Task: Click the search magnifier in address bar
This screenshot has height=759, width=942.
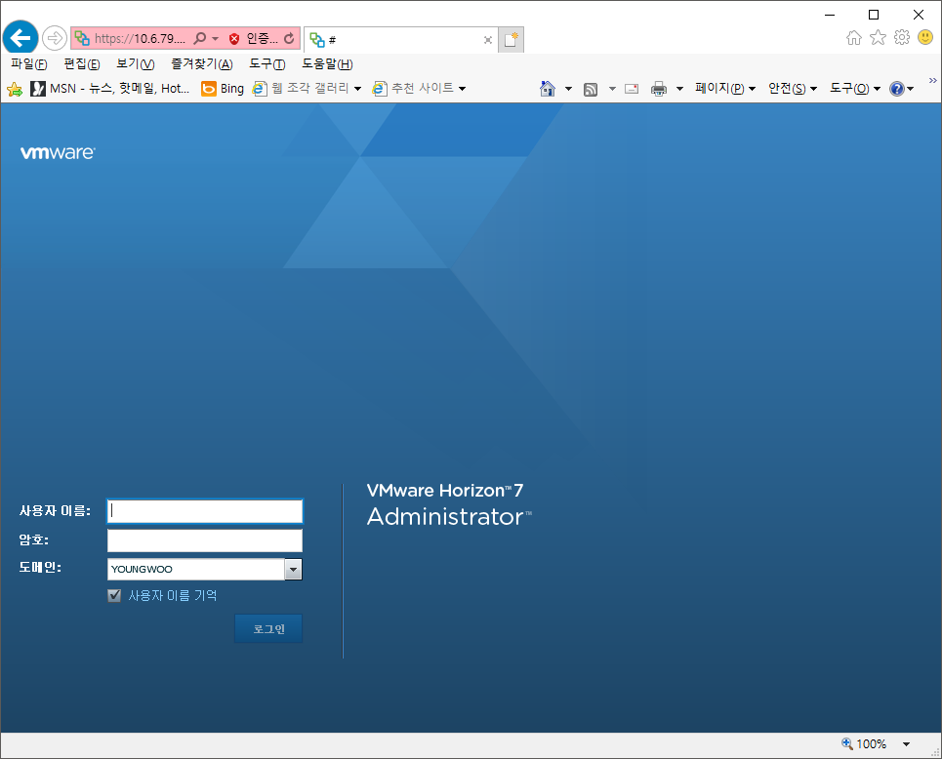Action: [x=199, y=38]
